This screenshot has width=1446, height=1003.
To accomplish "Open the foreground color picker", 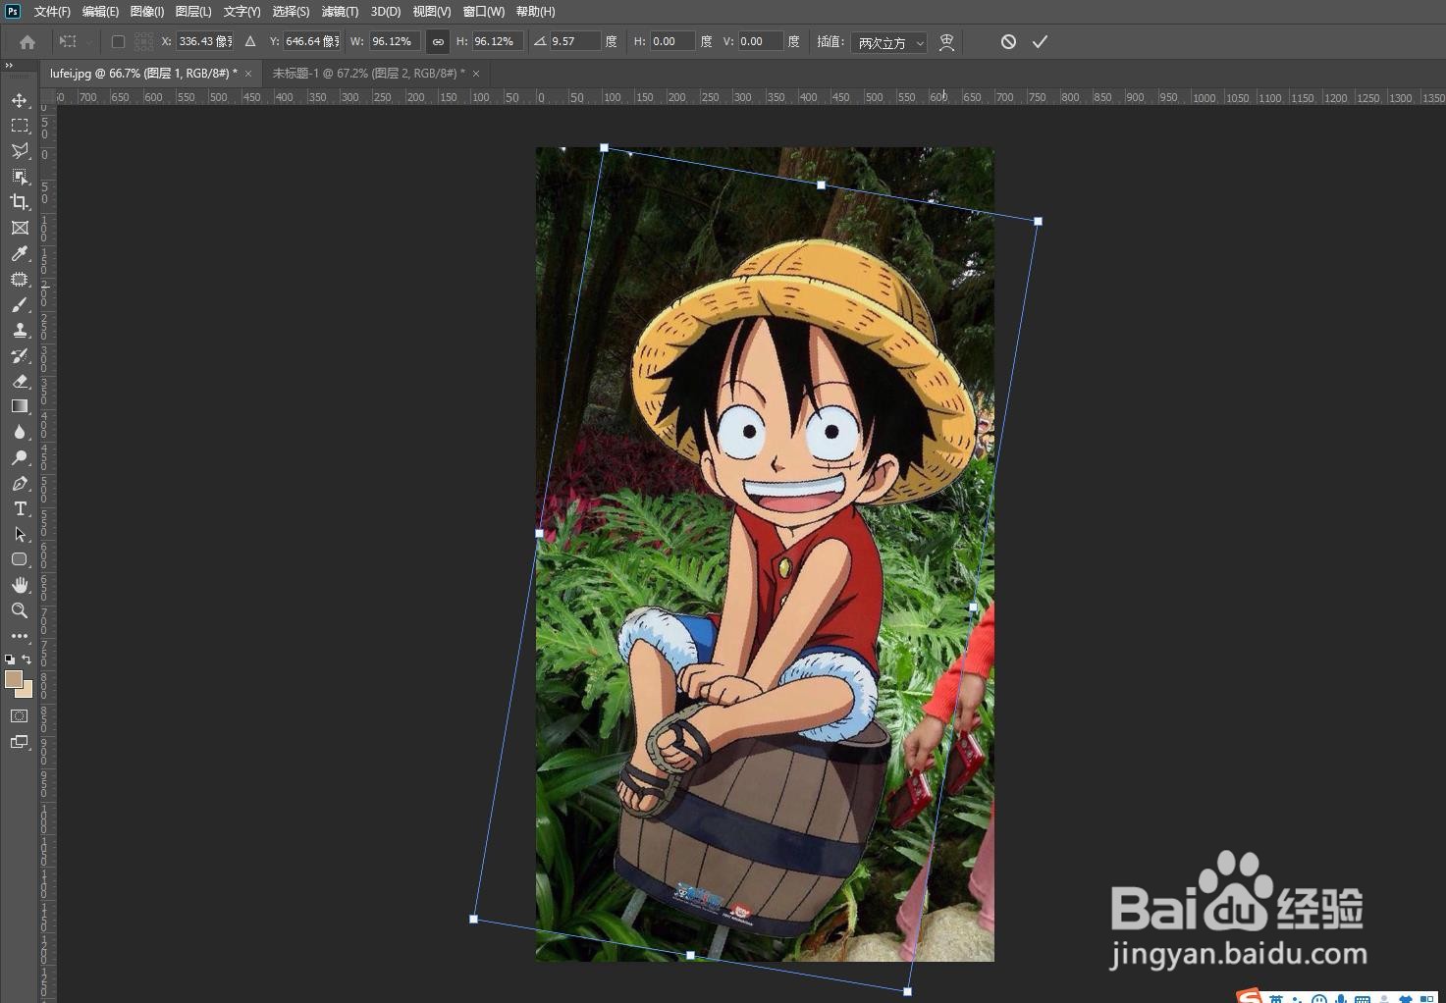I will 13,678.
